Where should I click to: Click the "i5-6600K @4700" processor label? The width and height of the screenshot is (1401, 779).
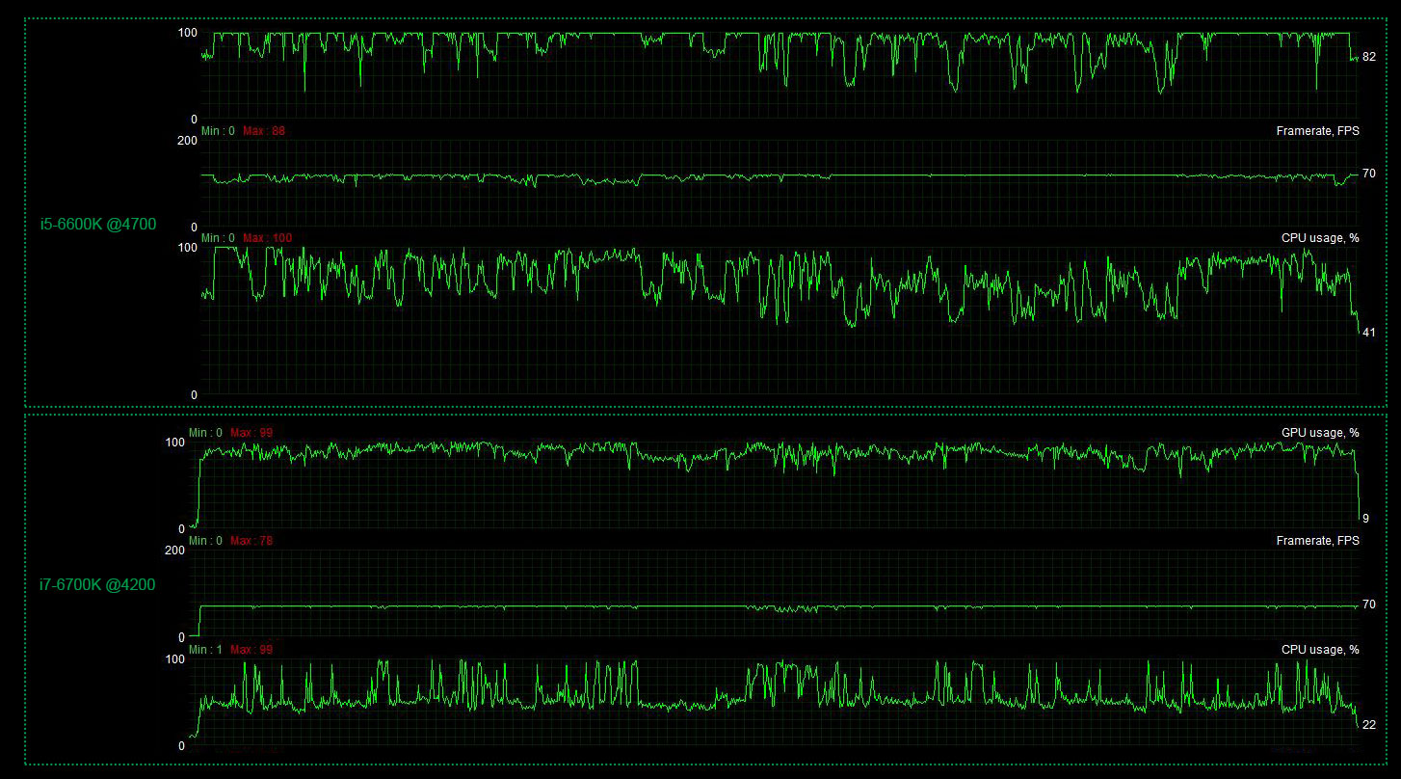pyautogui.click(x=98, y=225)
